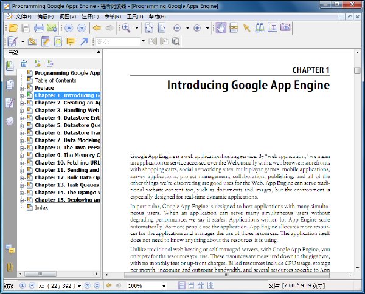Click the page number field 22 / 392
This screenshot has height=294, width=365.
click(57, 286)
